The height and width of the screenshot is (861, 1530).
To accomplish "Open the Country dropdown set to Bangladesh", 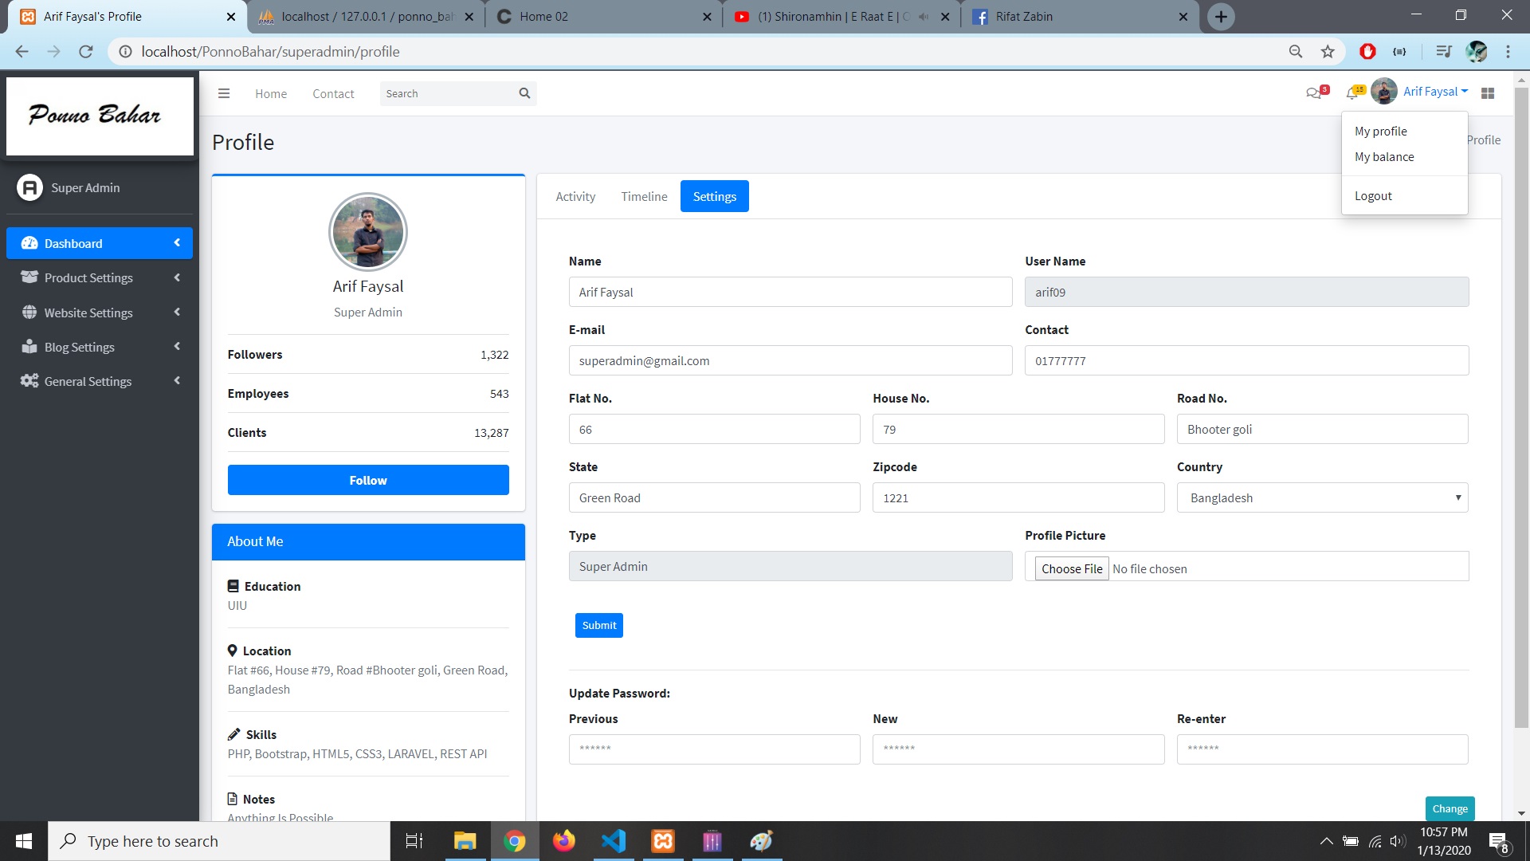I will 1321,497.
